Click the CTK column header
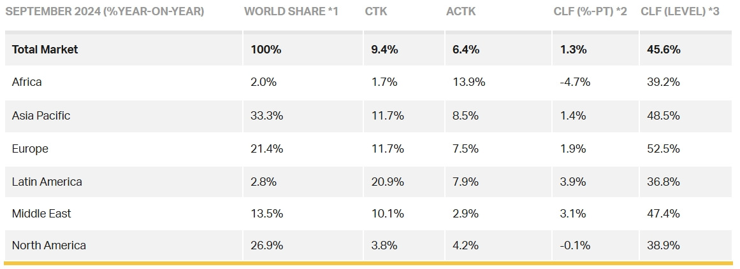Screen dimensions: 740x269 click(375, 11)
